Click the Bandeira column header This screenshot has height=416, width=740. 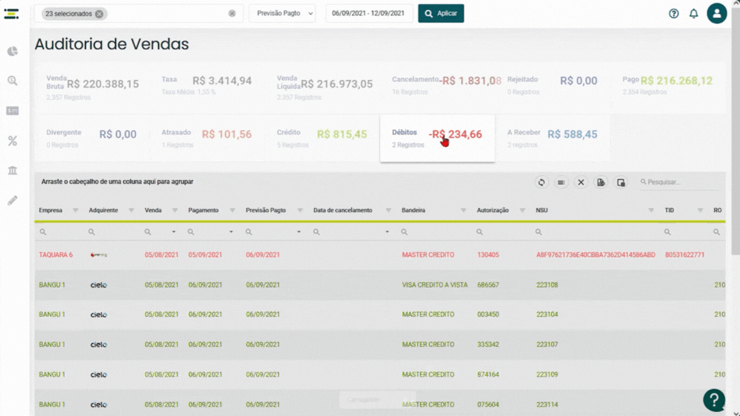click(413, 210)
